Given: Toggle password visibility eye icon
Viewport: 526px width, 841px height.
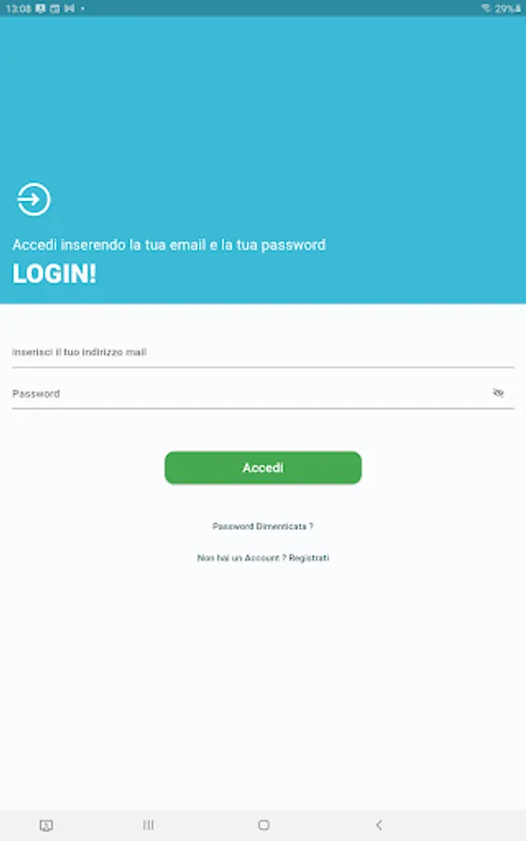Looking at the screenshot, I should coord(498,392).
